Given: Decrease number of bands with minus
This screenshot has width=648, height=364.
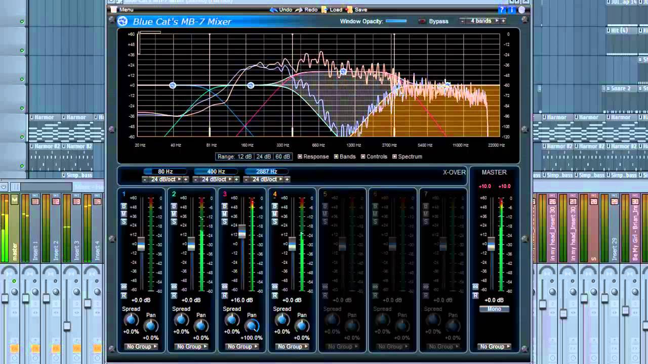Looking at the screenshot, I should [462, 21].
